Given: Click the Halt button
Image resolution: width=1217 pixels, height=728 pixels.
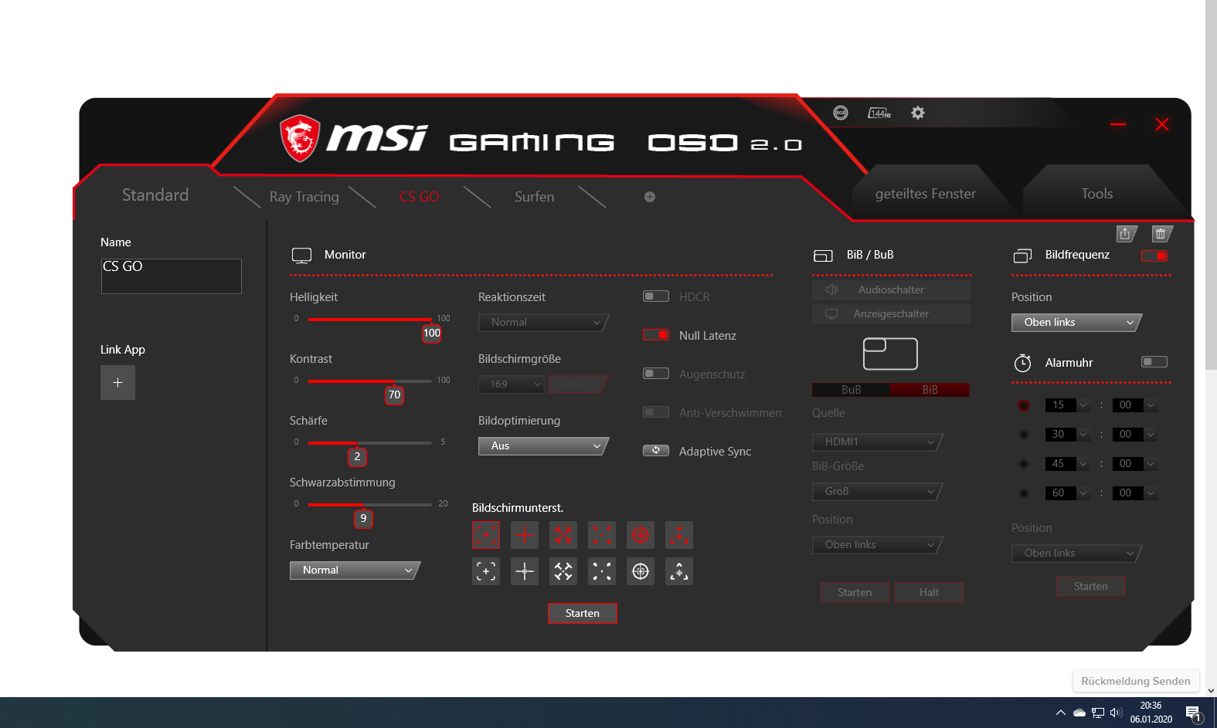Looking at the screenshot, I should coord(929,592).
